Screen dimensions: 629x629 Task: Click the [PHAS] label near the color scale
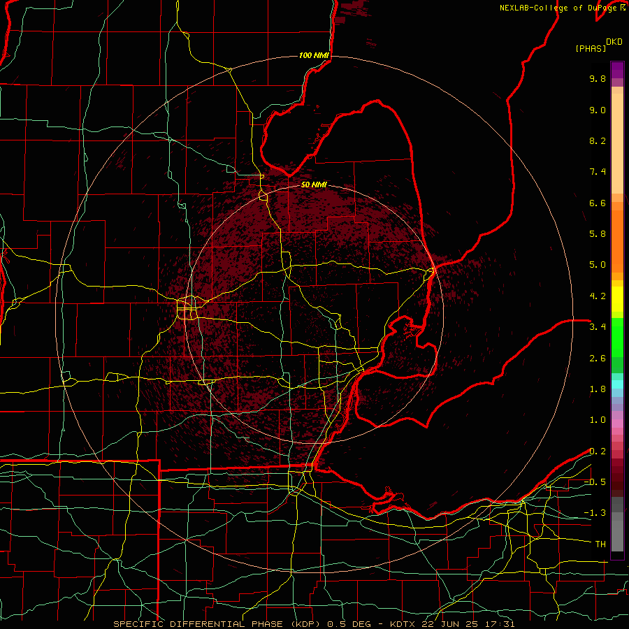tap(591, 48)
